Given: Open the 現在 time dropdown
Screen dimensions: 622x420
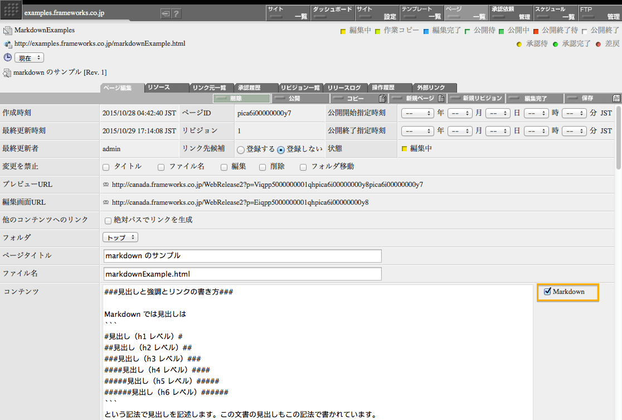Looking at the screenshot, I should tap(30, 58).
